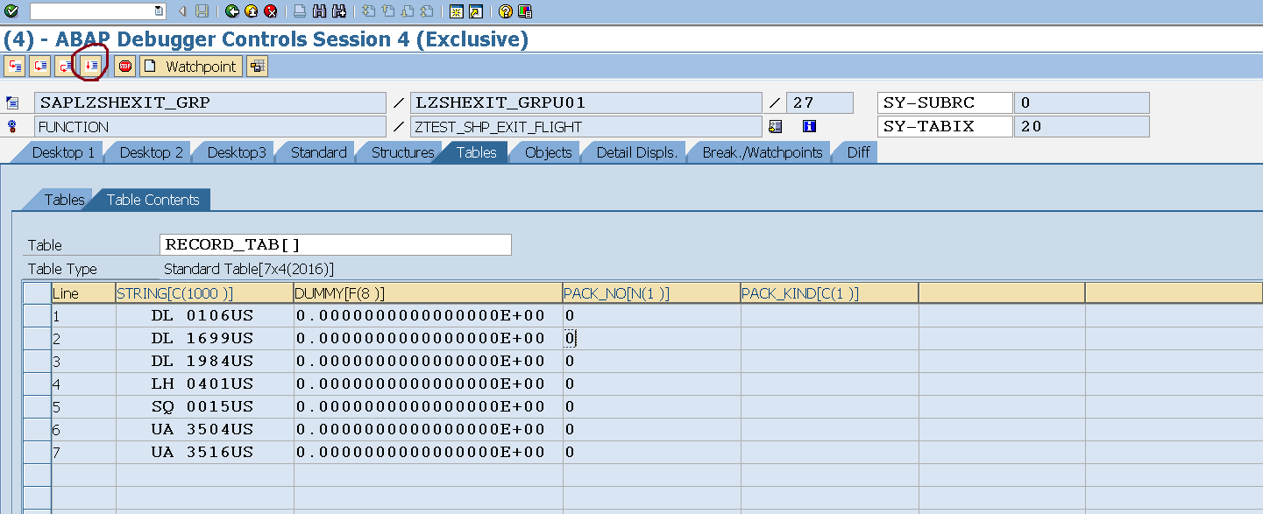Select the inner Tables sub-tab

(64, 200)
